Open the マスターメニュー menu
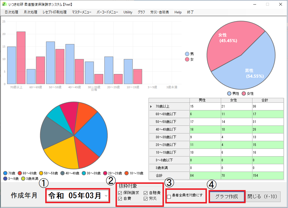The height and width of the screenshot is (208, 288). click(82, 12)
